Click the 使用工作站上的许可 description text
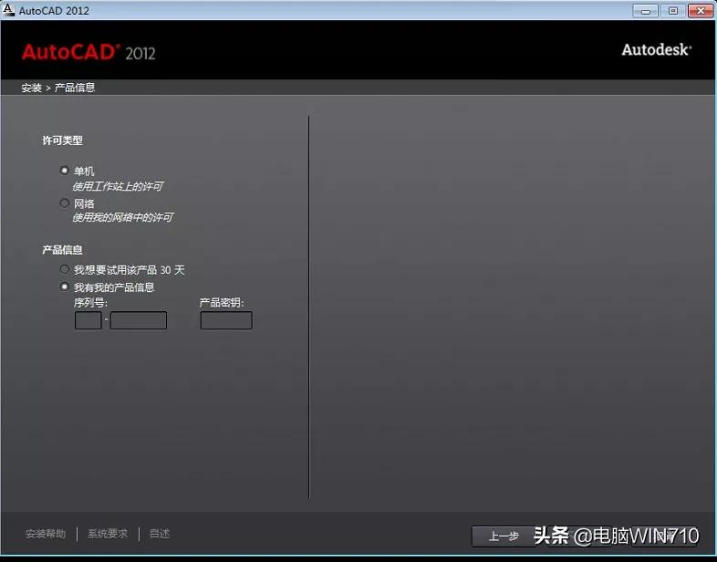The image size is (717, 562). 118,186
